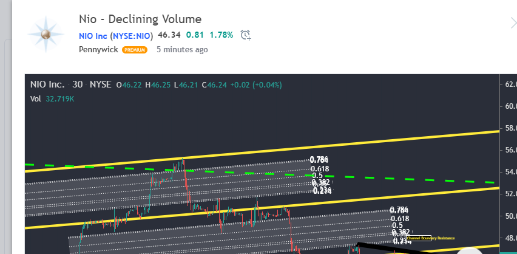
Task: Open the 'Nio - Declining Volume' idea title
Action: click(140, 19)
